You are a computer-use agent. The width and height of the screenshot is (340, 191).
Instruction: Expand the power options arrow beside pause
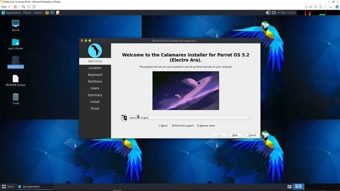(19, 7)
